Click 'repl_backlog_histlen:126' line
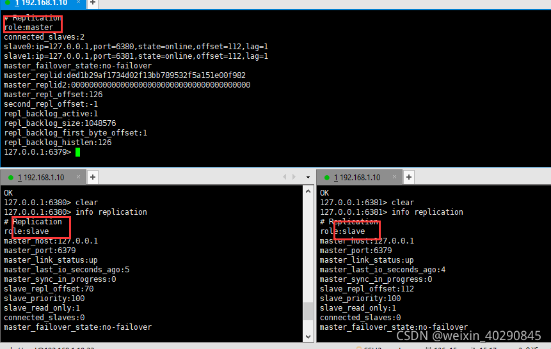The width and height of the screenshot is (551, 349). tap(58, 143)
